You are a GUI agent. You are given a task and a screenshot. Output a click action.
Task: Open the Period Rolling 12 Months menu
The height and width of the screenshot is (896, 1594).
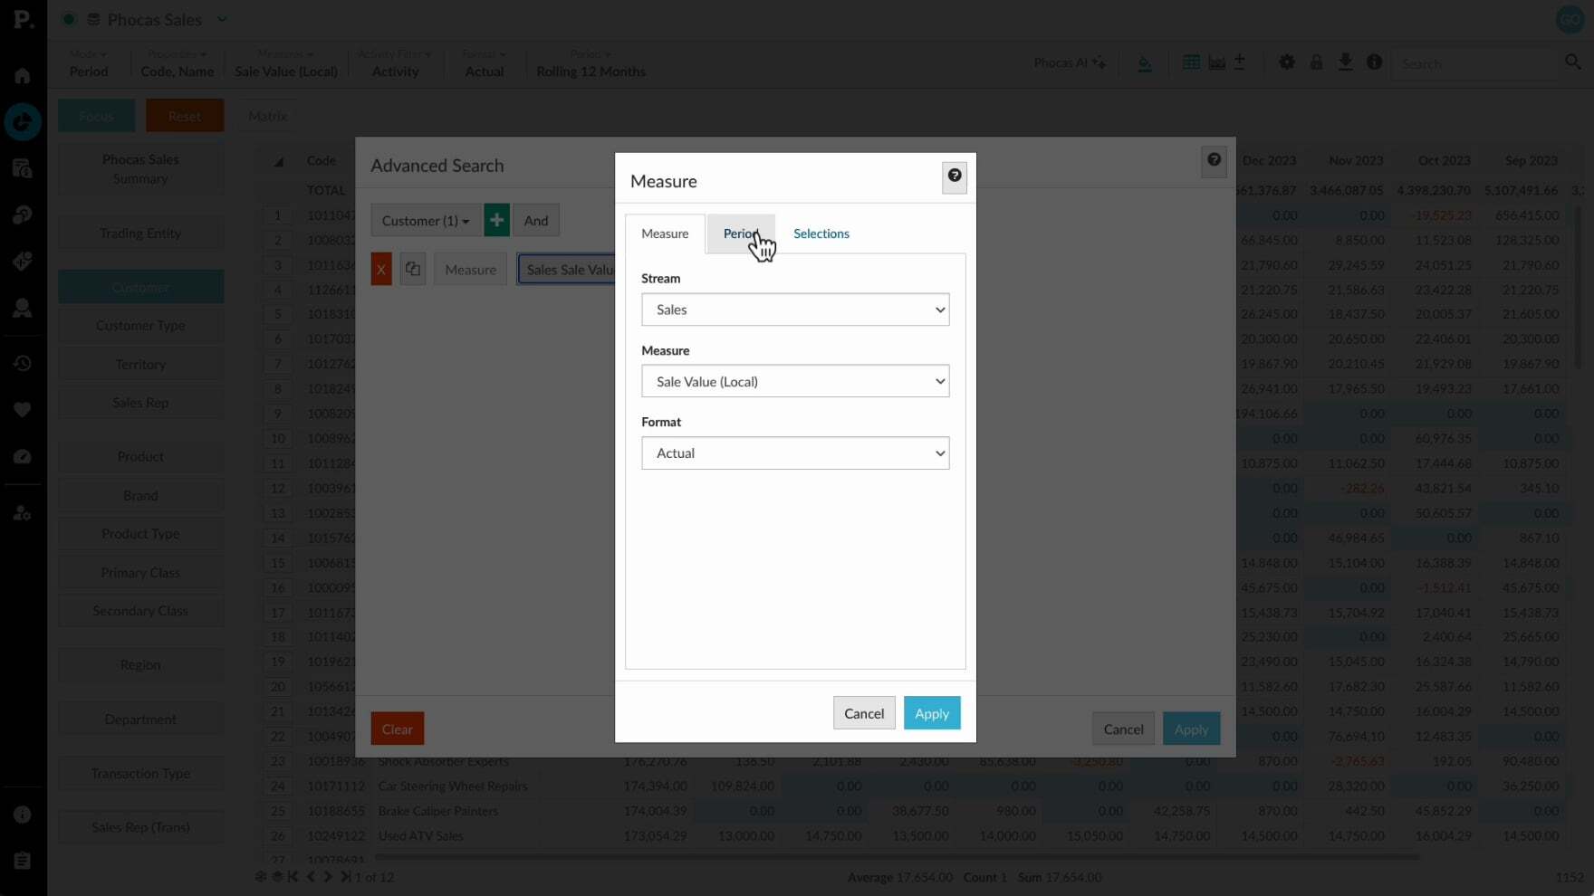(x=591, y=63)
